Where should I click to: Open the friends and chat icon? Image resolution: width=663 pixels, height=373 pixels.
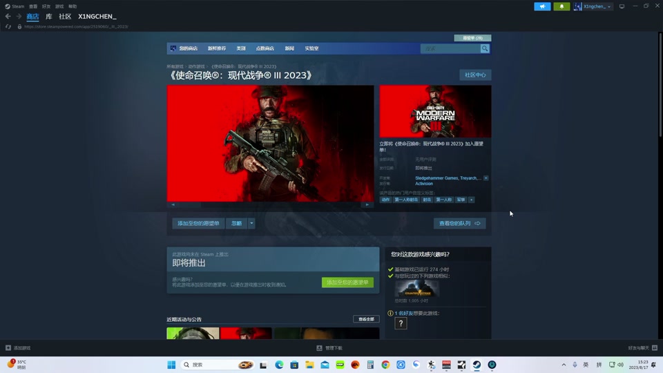[655, 347]
